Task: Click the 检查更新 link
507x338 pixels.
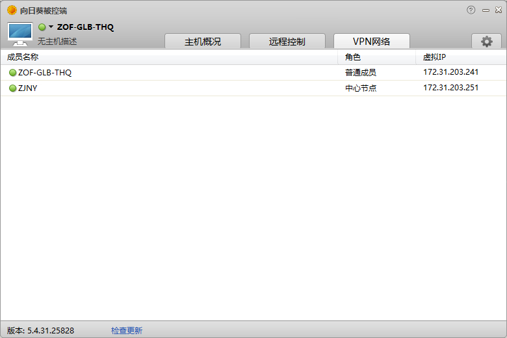Action: pos(126,330)
